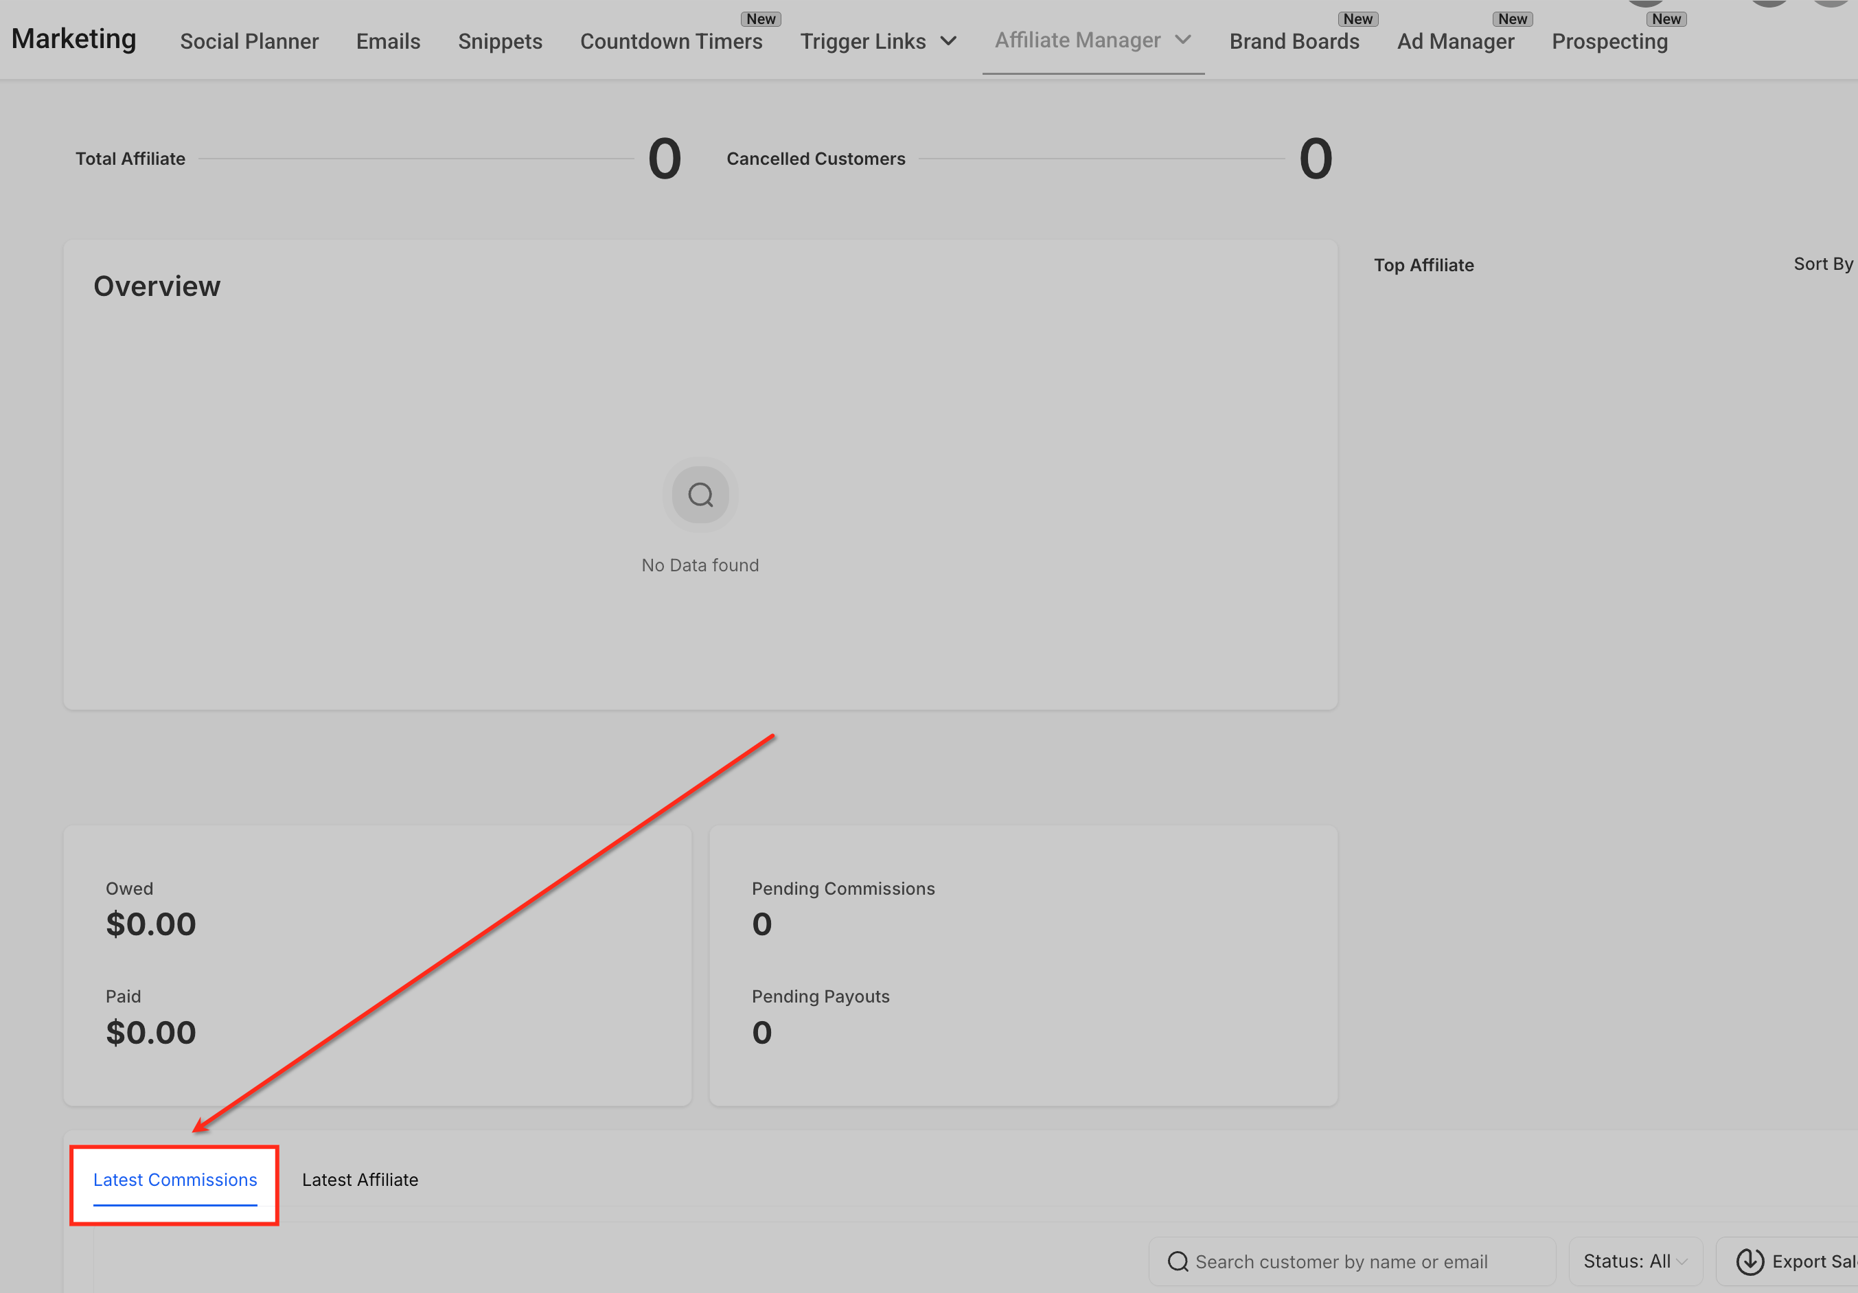The image size is (1858, 1293).
Task: Open the Snippets menu item
Action: (x=500, y=41)
